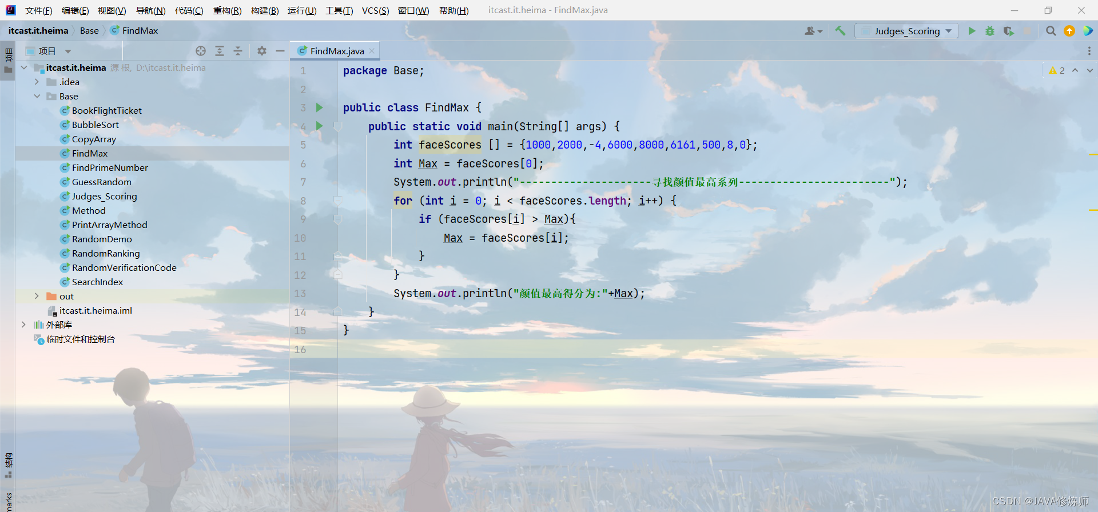Open the 代码(C) menu
Image resolution: width=1098 pixels, height=512 pixels.
click(x=189, y=10)
